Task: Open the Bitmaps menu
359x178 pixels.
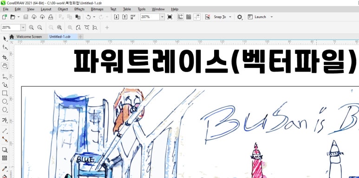Action: pos(97,9)
